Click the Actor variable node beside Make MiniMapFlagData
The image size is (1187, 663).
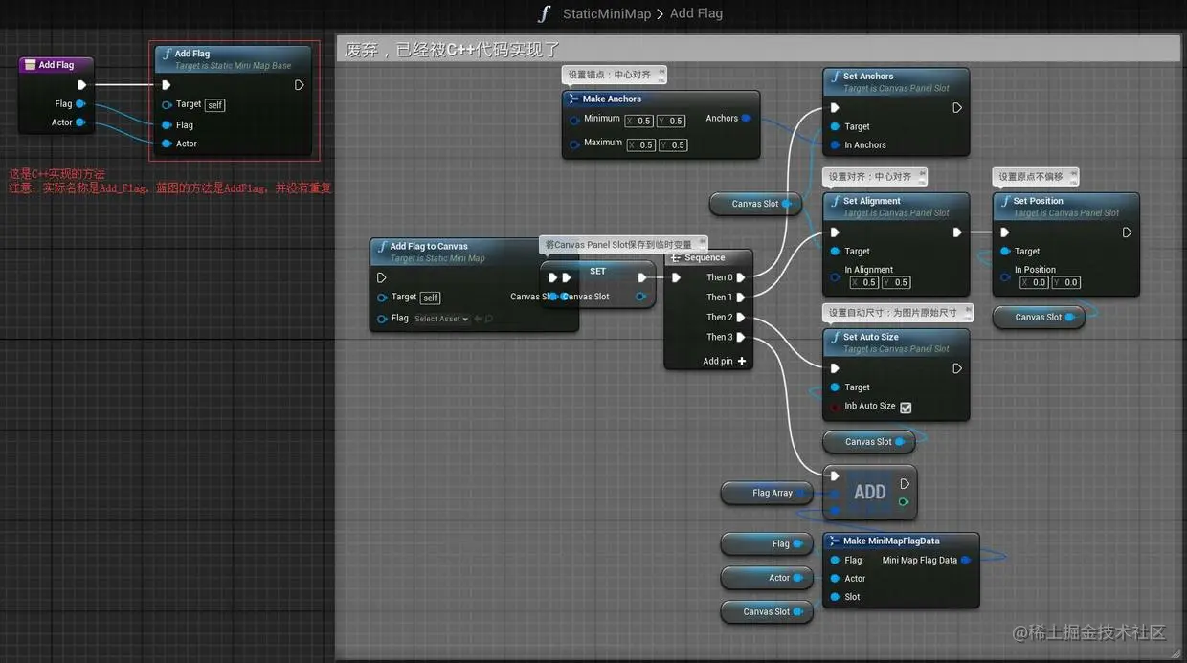tap(768, 578)
